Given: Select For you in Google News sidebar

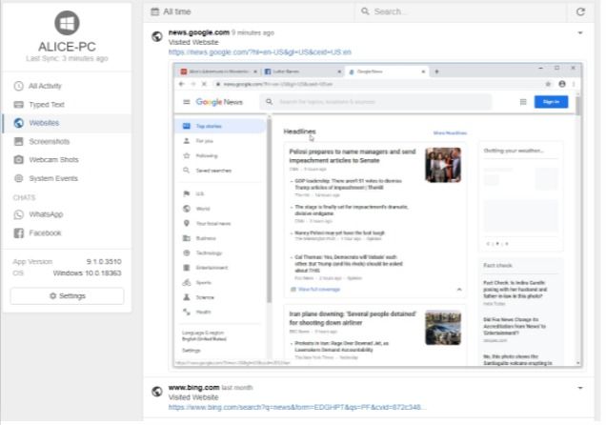Looking at the screenshot, I should point(221,141).
